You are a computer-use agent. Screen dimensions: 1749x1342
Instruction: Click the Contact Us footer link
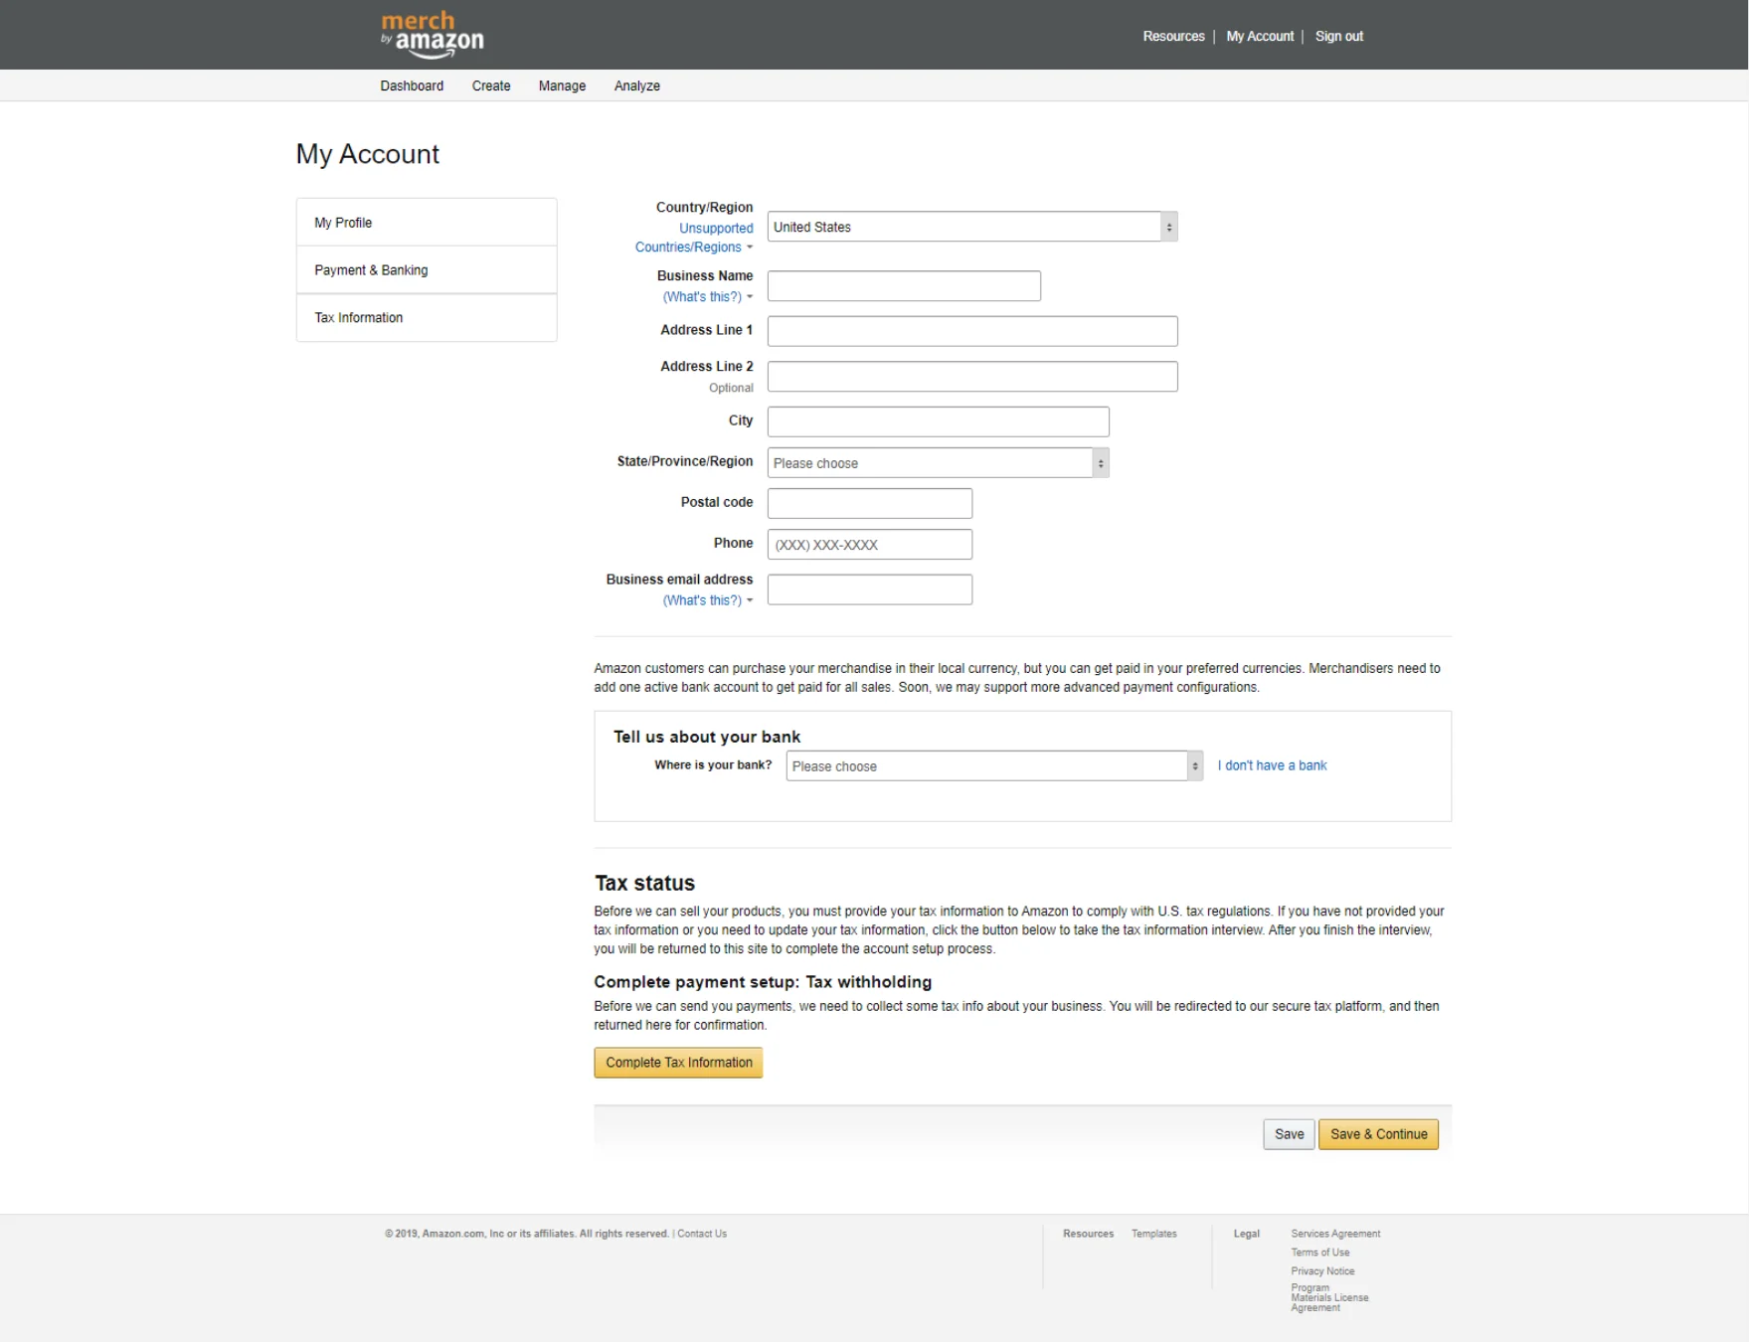click(701, 1233)
